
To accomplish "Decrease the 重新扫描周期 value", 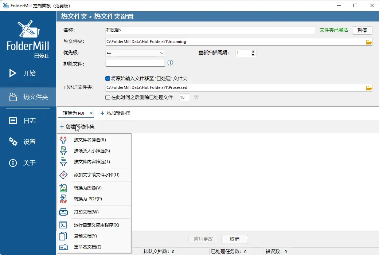I will (253, 54).
